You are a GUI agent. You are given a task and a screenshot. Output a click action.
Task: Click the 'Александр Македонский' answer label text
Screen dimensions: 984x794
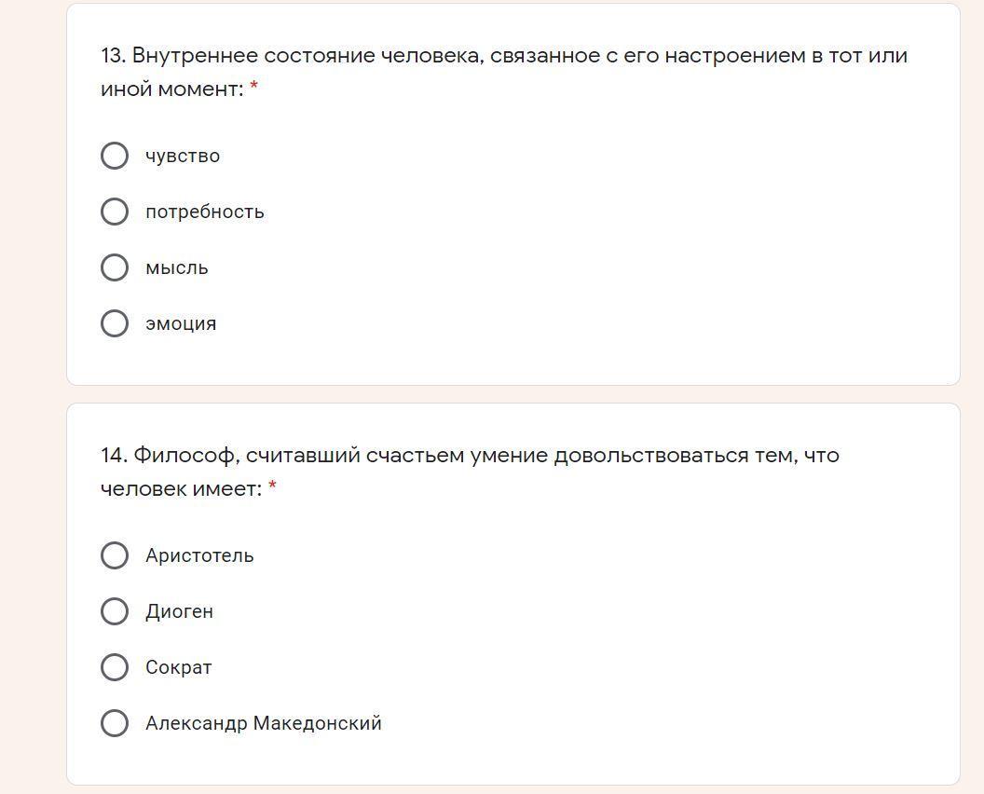pos(264,723)
